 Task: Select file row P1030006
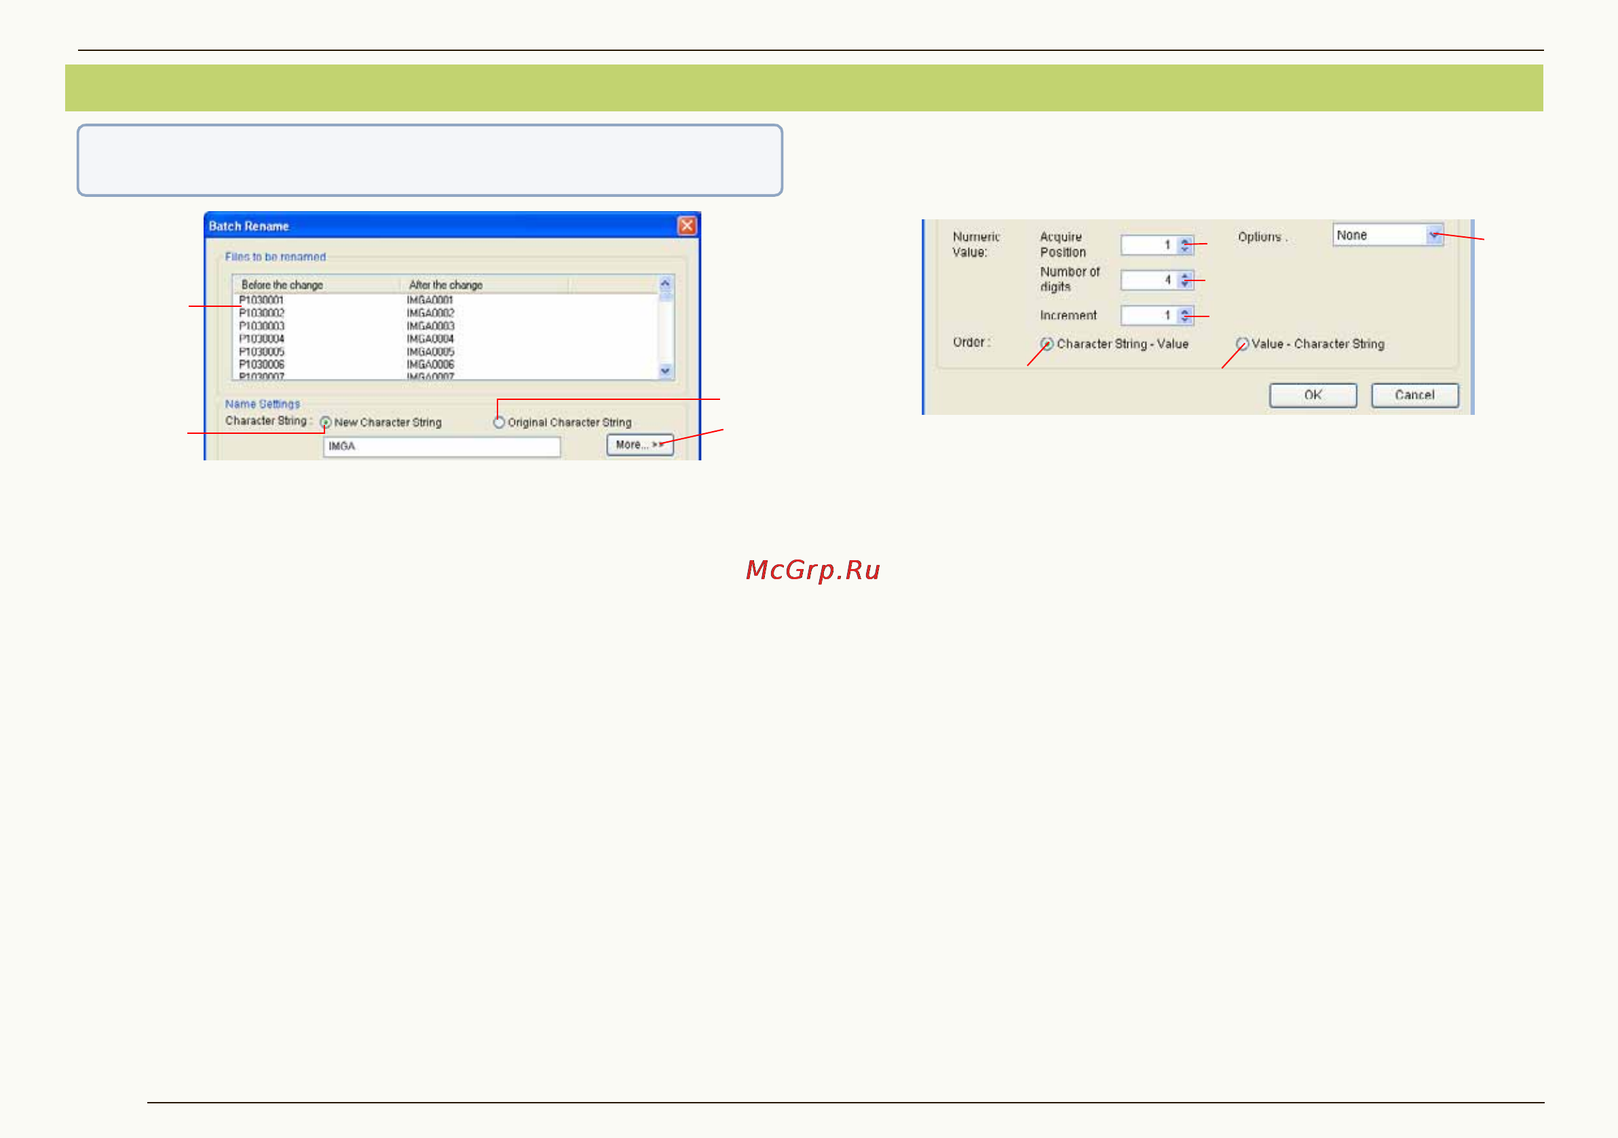[261, 365]
